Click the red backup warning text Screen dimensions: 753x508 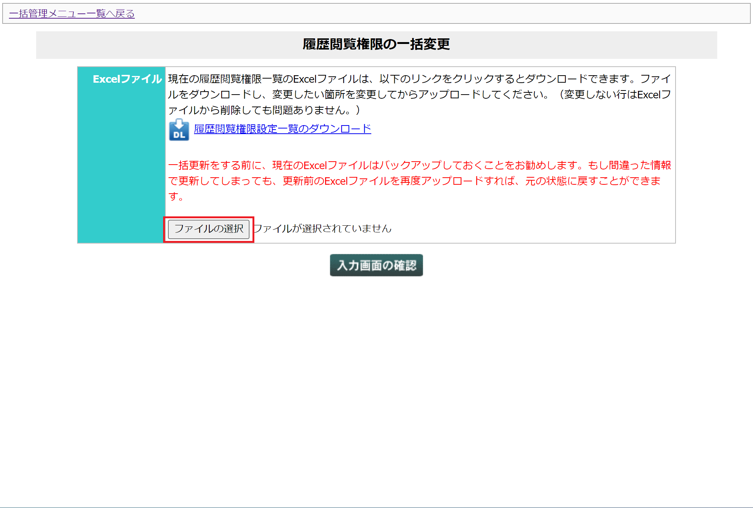(x=419, y=181)
